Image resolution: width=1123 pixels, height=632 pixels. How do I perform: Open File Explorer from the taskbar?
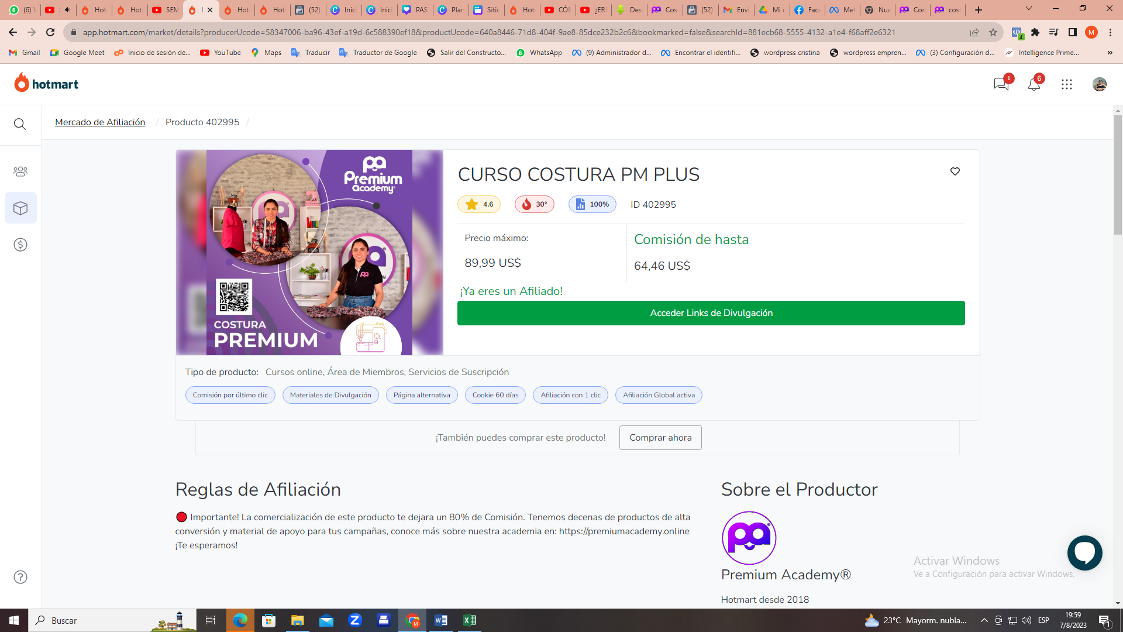(298, 620)
